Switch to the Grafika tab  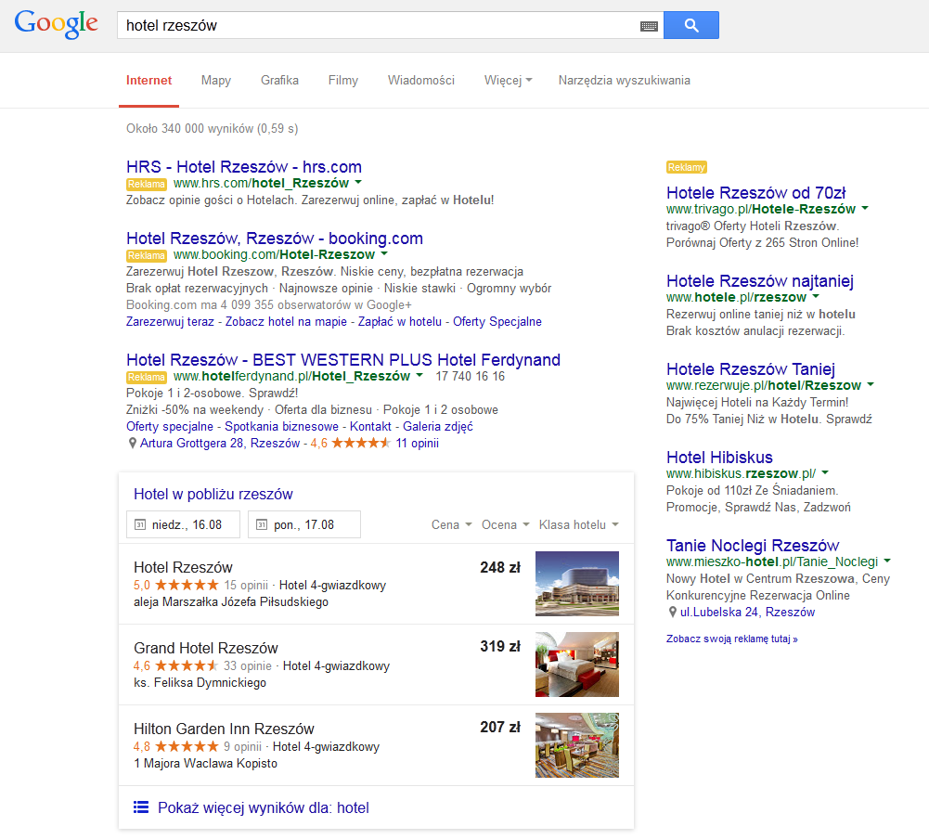[279, 80]
